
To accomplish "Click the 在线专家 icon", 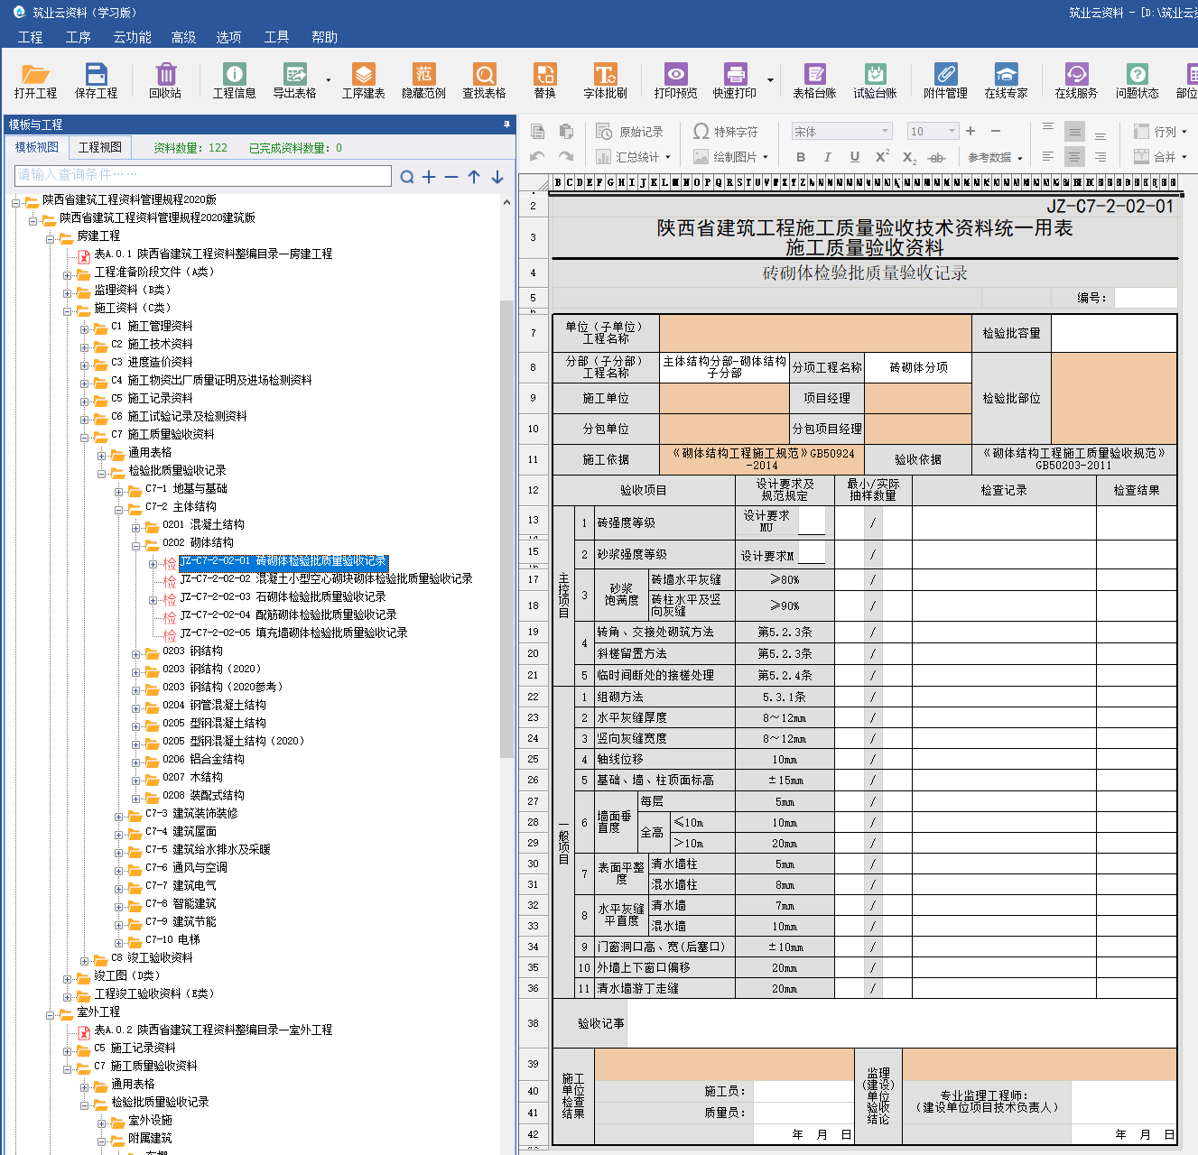I will pos(1006,80).
